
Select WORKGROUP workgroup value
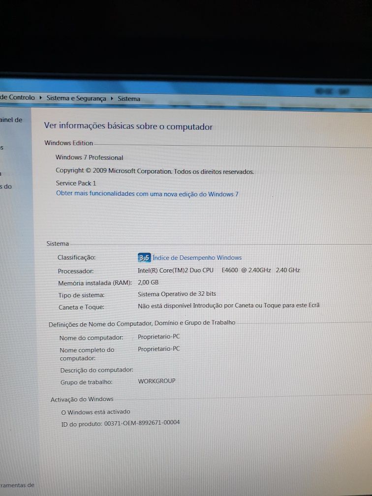click(x=156, y=381)
